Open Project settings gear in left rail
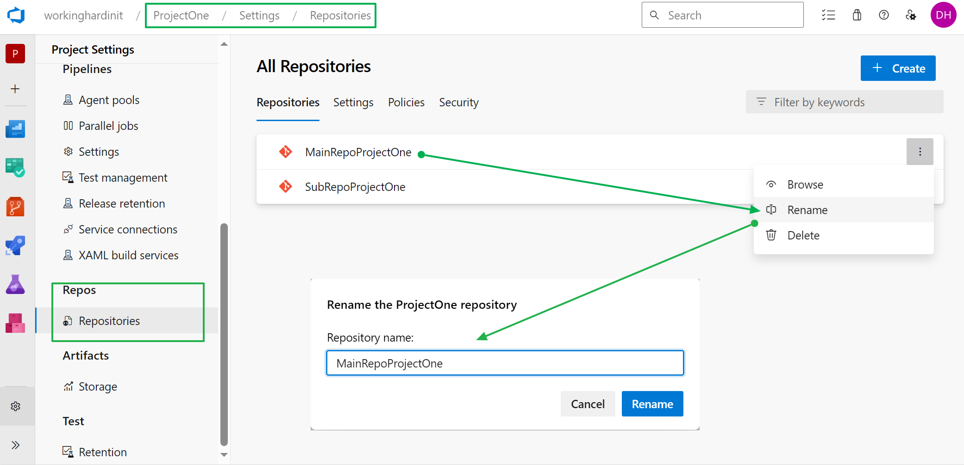This screenshot has height=465, width=964. pos(16,406)
